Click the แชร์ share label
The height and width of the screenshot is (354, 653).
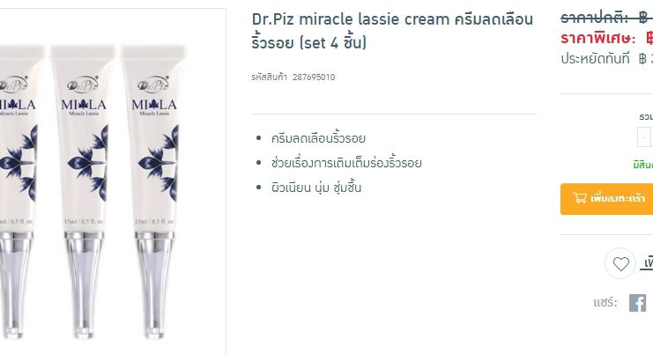coord(605,302)
